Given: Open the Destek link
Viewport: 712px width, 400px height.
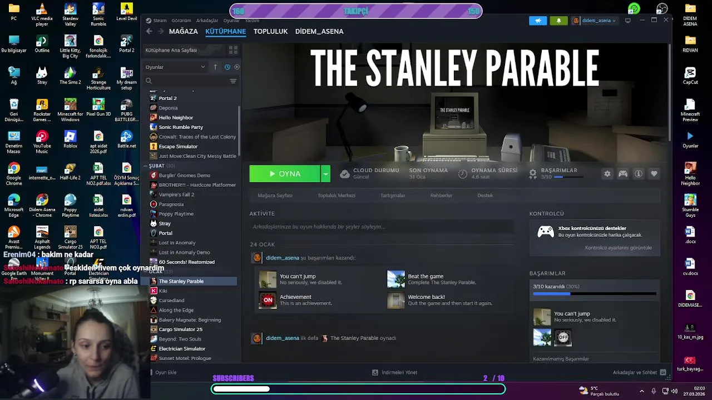Looking at the screenshot, I should 485,196.
